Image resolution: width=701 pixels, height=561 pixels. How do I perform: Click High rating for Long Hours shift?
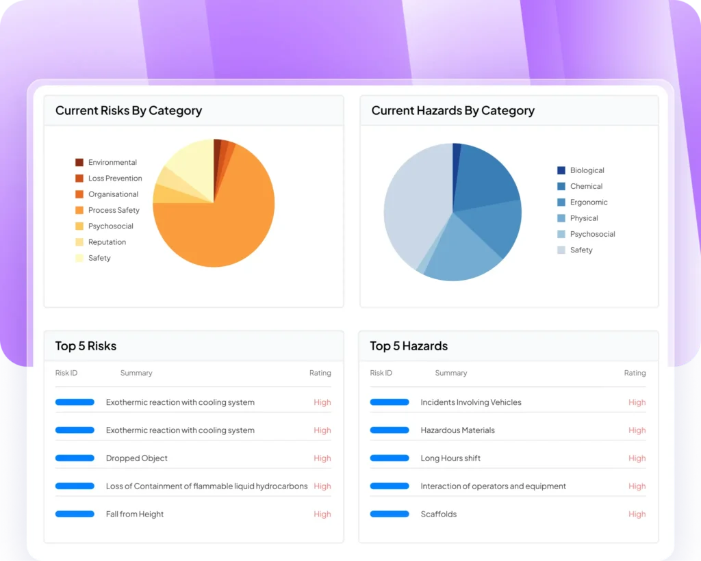(637, 458)
